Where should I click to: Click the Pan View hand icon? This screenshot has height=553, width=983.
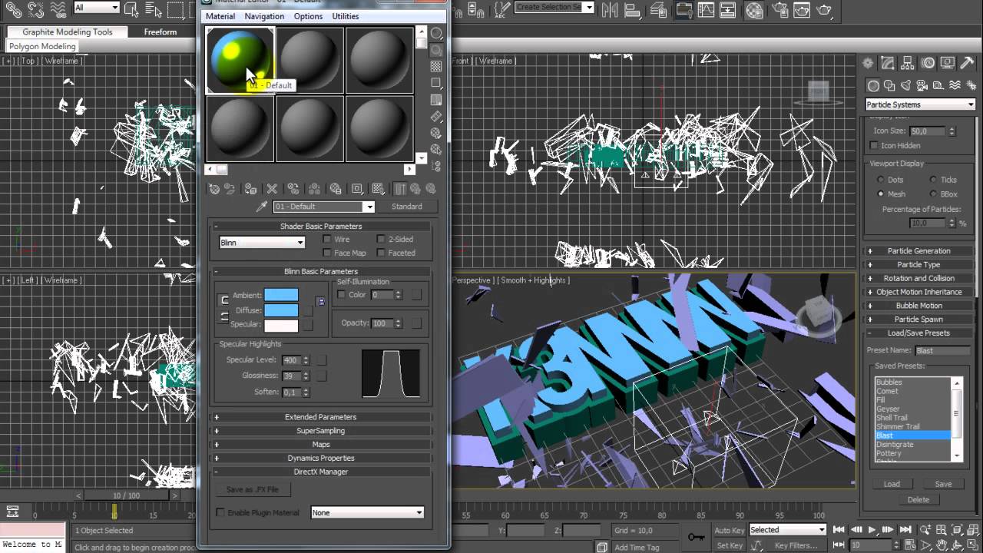[940, 545]
